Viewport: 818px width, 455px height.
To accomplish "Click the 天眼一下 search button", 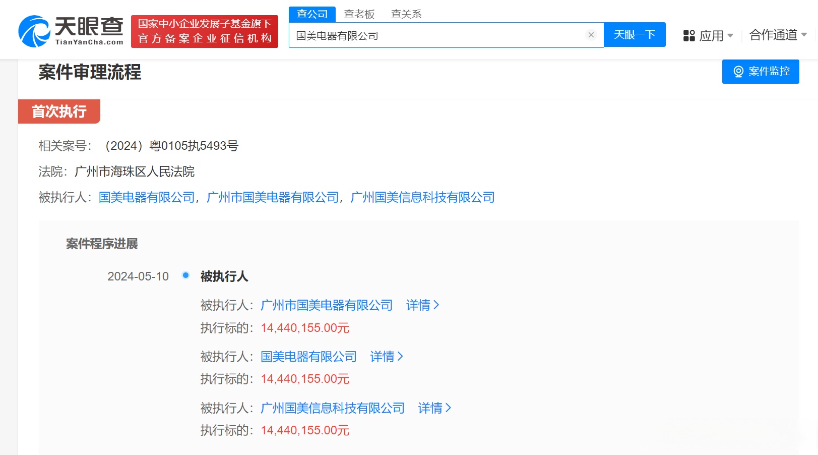I will (635, 35).
